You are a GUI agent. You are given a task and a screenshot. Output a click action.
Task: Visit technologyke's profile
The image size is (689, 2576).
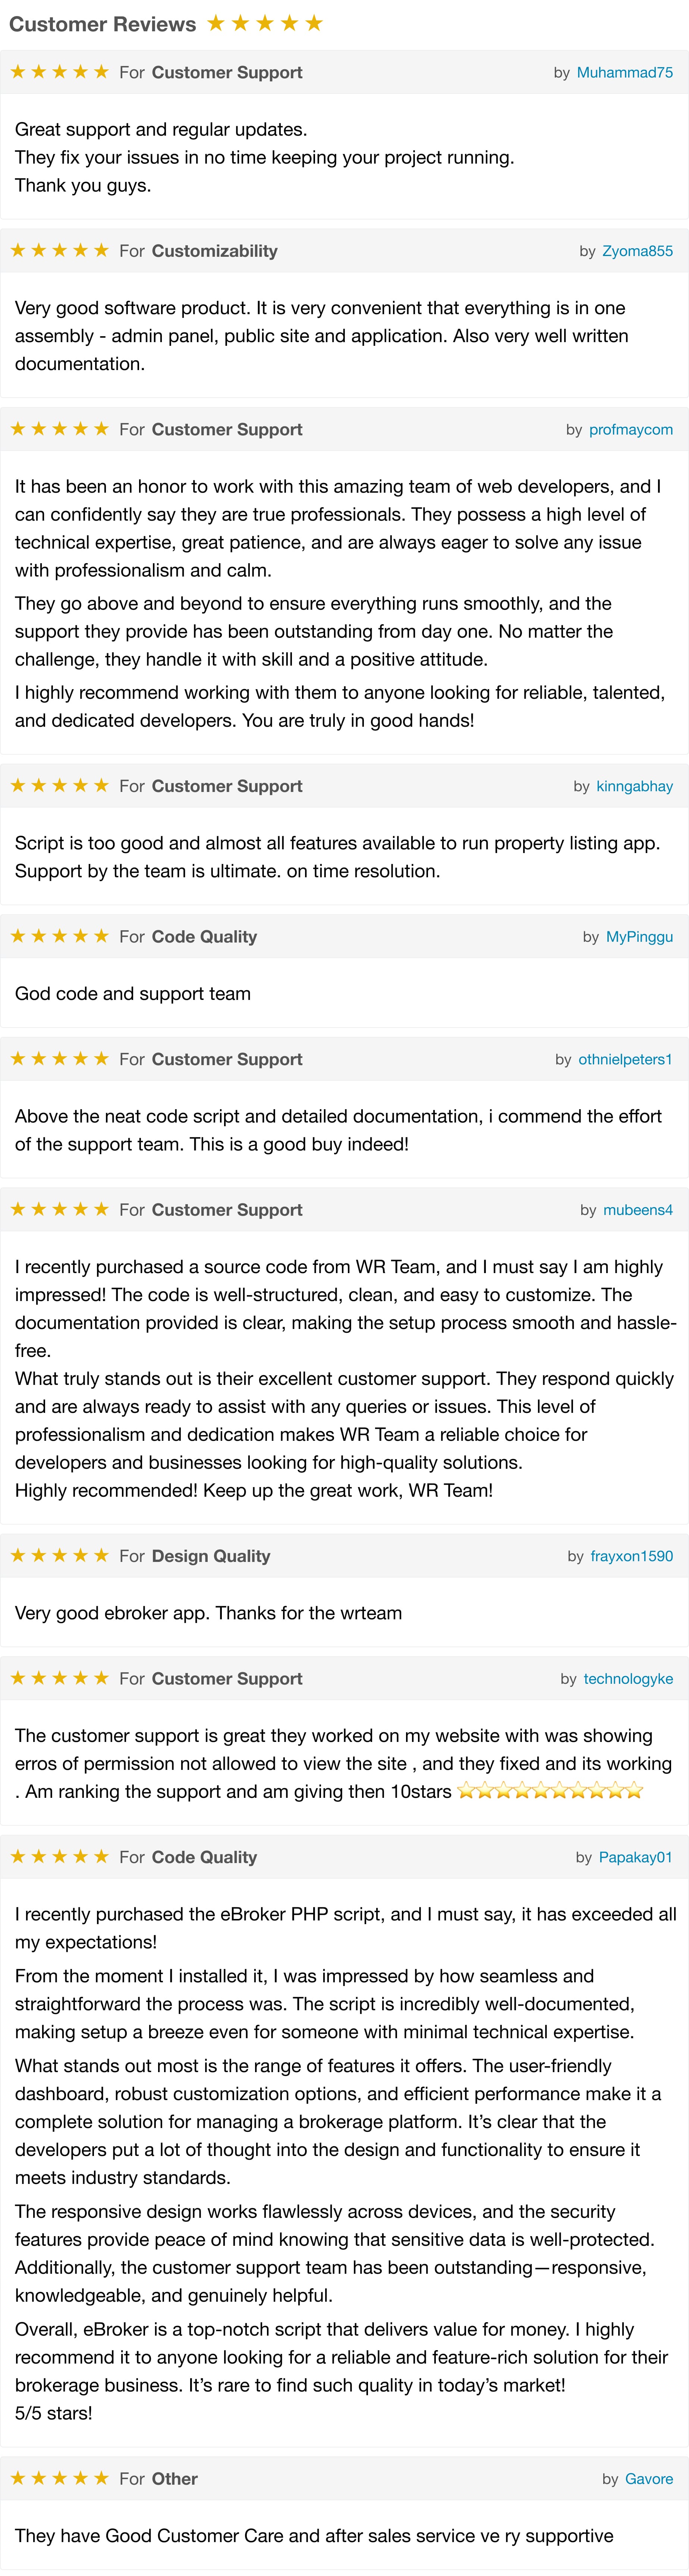pos(628,1679)
